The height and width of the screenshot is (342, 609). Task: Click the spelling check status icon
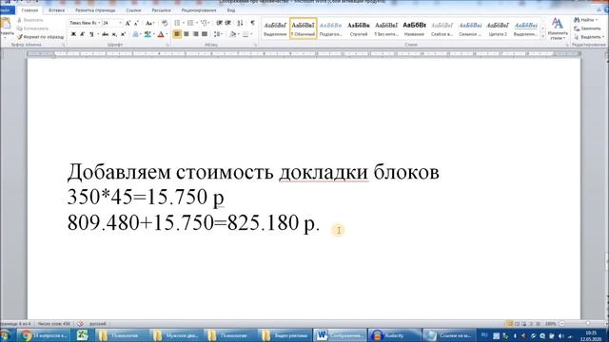[x=80, y=323]
